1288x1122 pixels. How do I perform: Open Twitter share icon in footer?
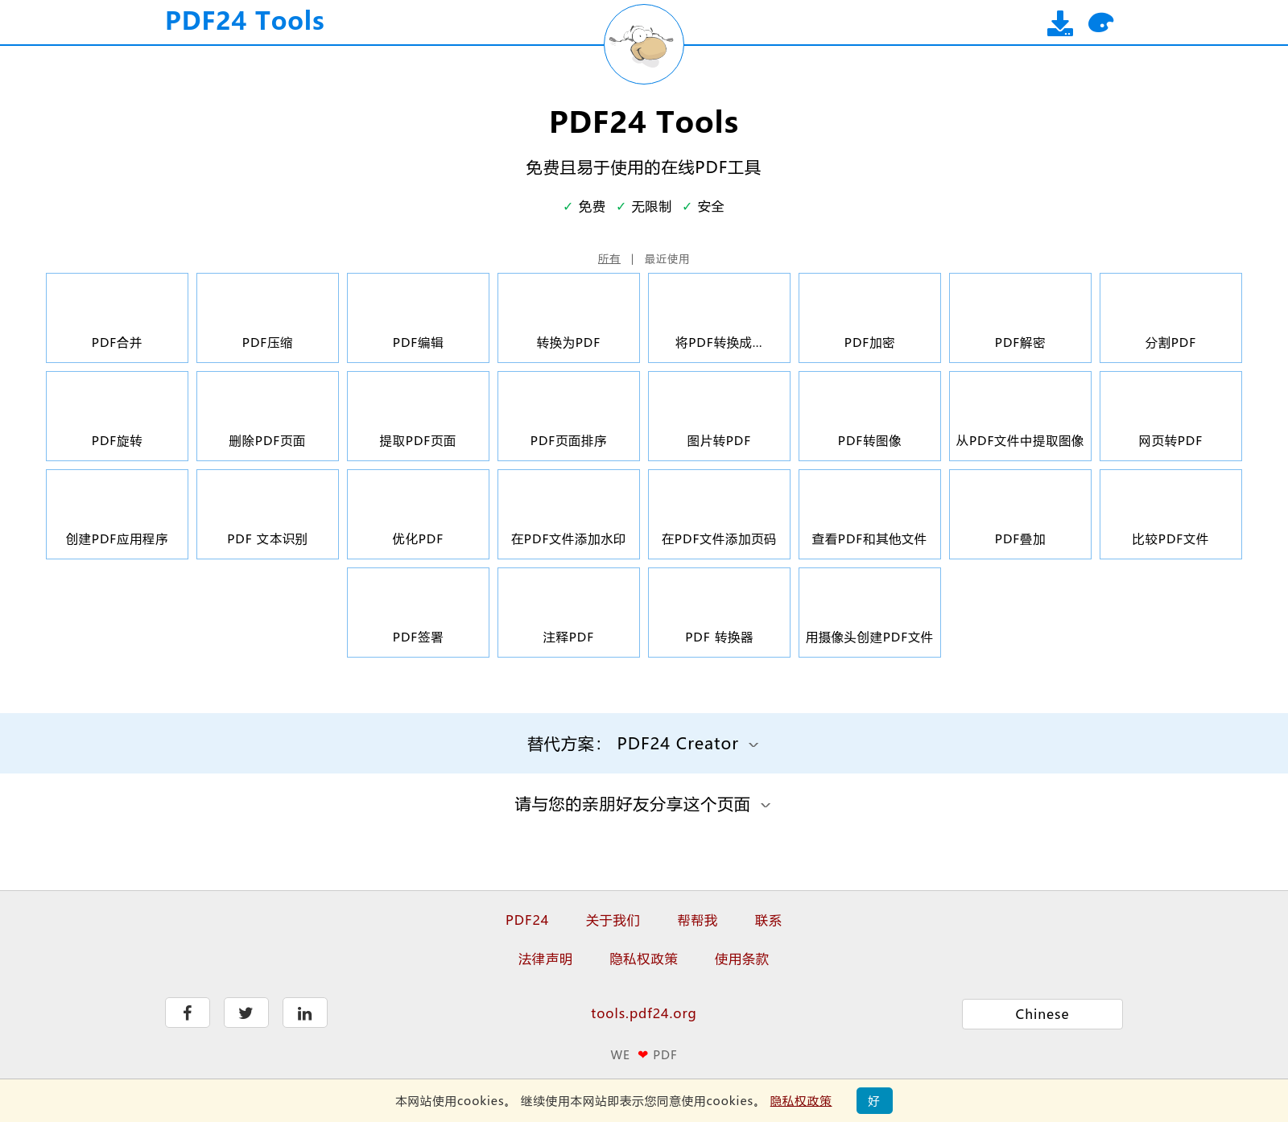(246, 1013)
